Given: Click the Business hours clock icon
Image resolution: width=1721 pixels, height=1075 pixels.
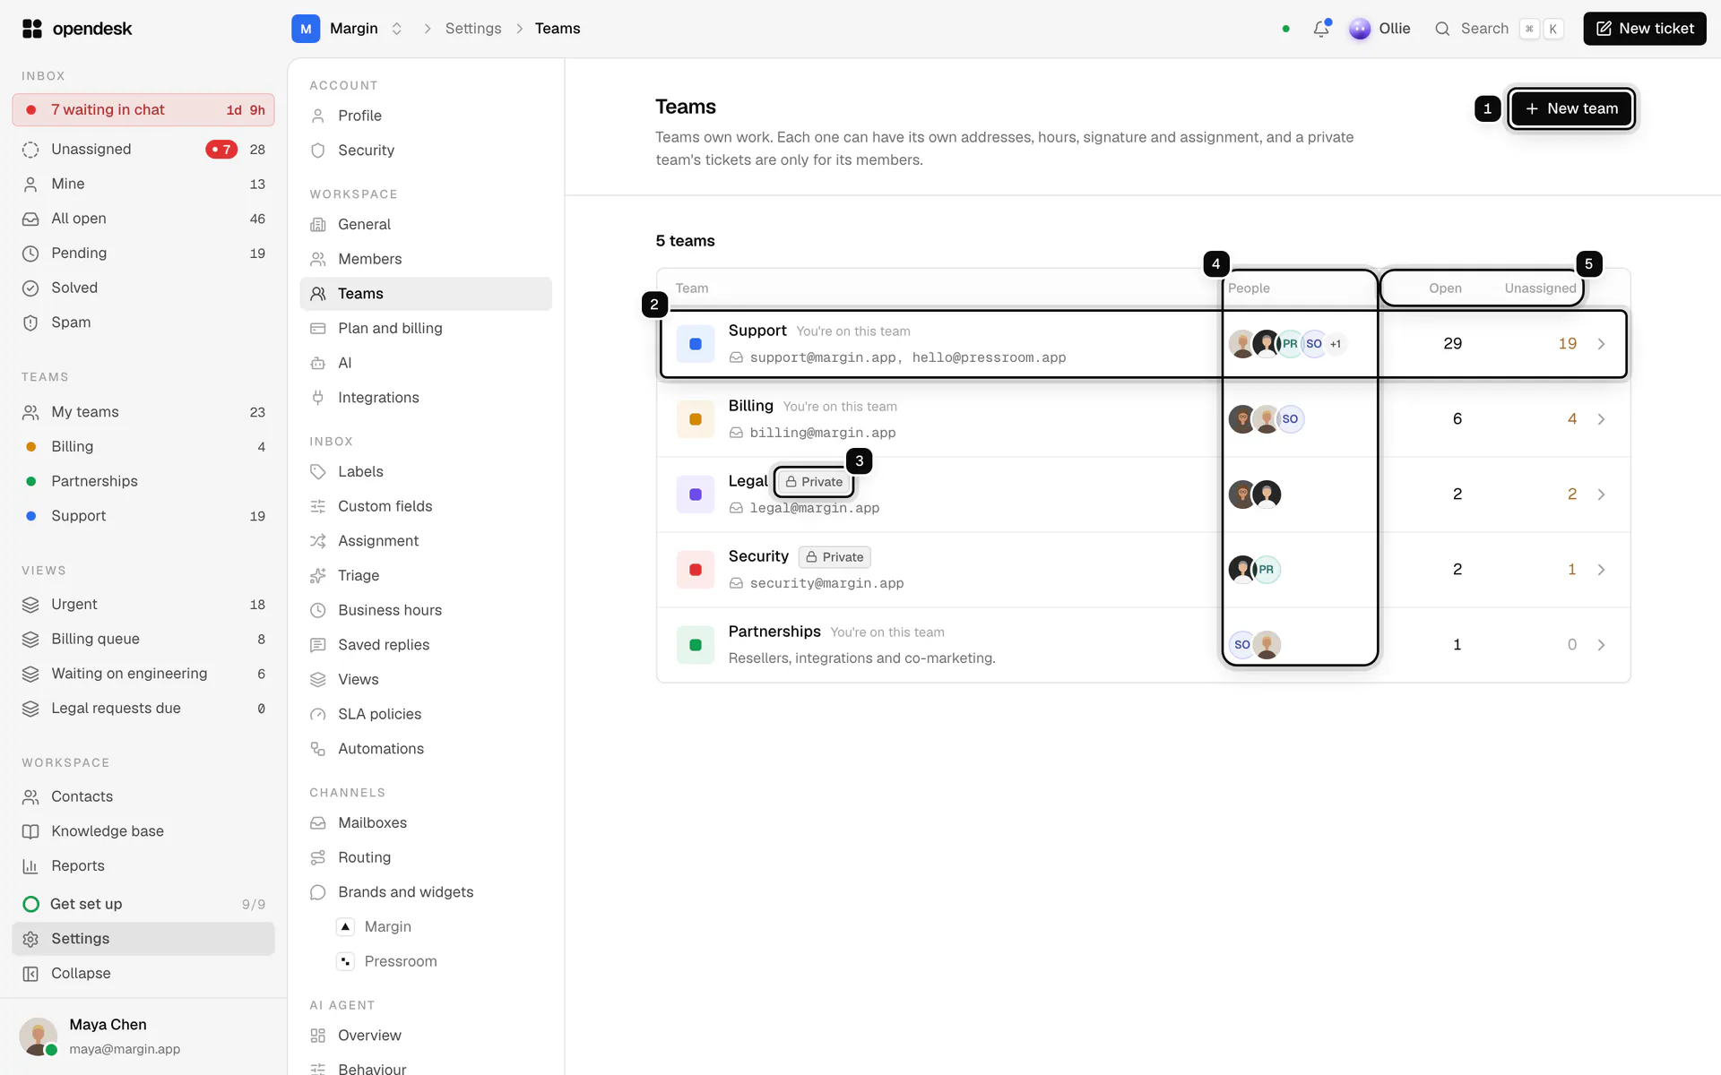Looking at the screenshot, I should 317,610.
